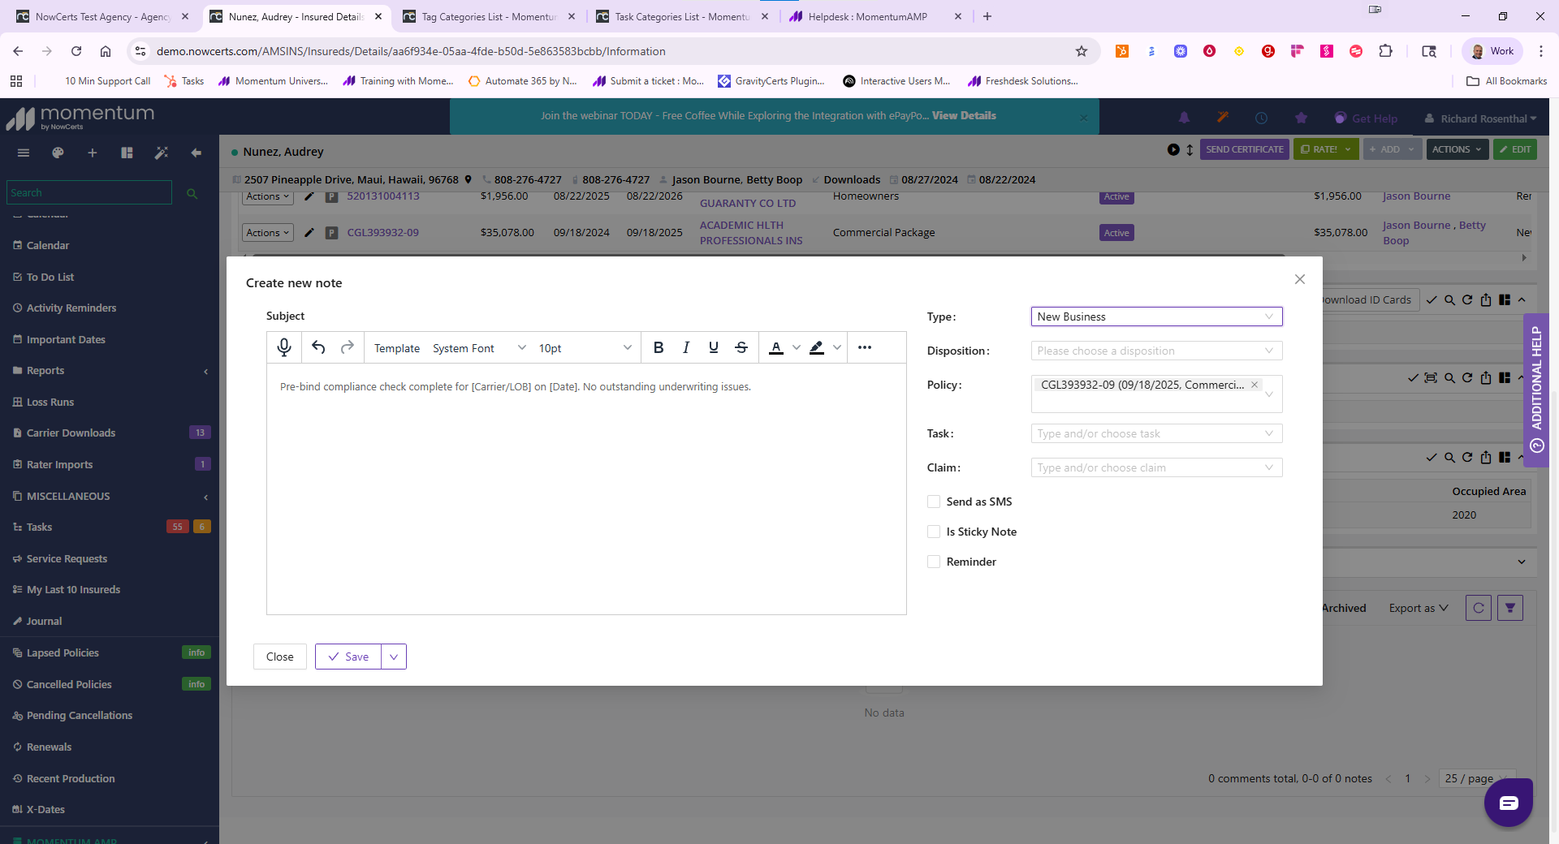Click the back arrow icon in sidebar toolbar
Viewport: 1559px width, 844px height.
(x=196, y=153)
